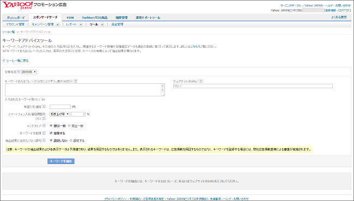Open help icon beside ウェブサイトのURL label
This screenshot has width=354, height=201.
201,81
